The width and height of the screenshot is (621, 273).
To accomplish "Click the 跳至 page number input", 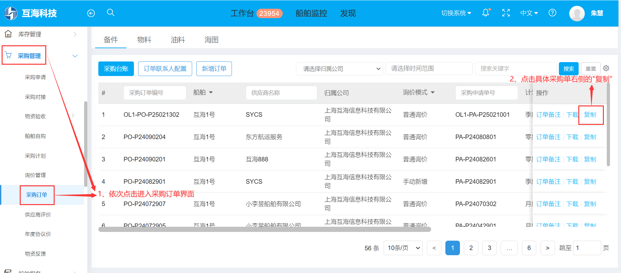I will point(587,248).
